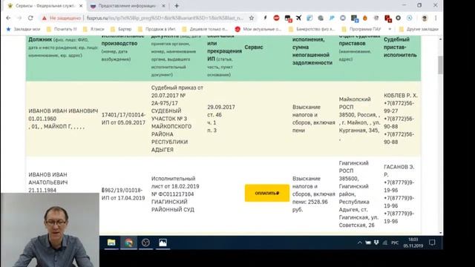Viewport: 475px width, 267px height.
Task: Open the Dropbox tray icon
Action: pos(376,243)
